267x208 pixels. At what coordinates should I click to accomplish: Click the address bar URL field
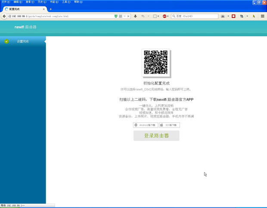[62, 16]
